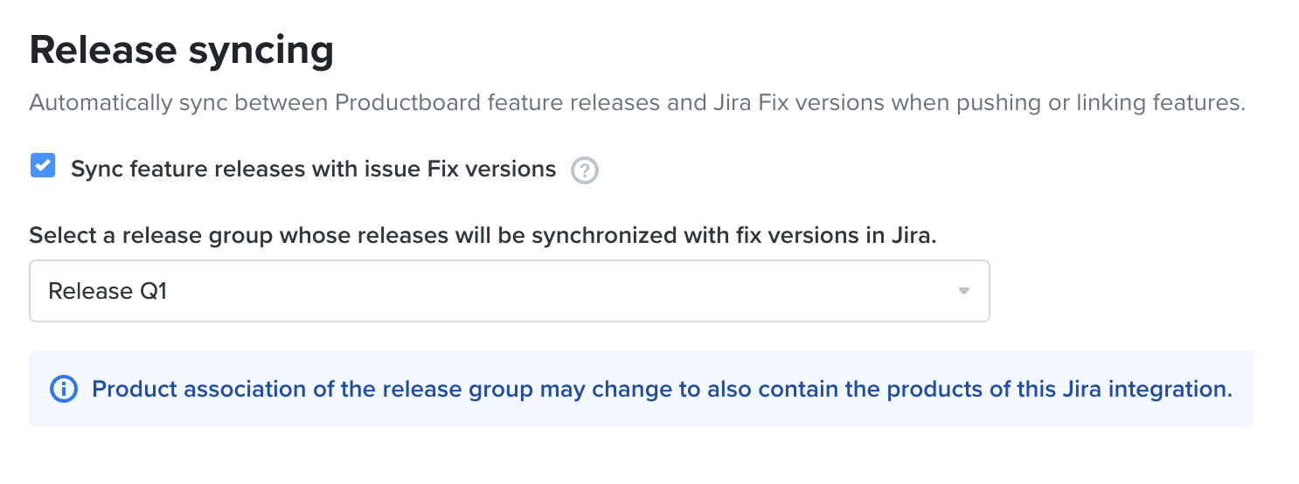1299x484 pixels.
Task: Click the gray caret in the combo box
Action: (964, 291)
